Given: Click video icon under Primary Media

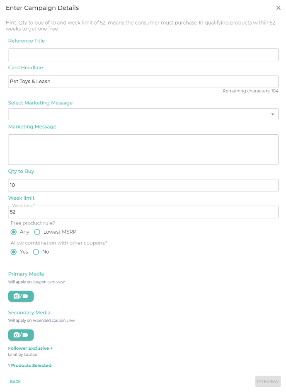Looking at the screenshot, I should (x=26, y=296).
